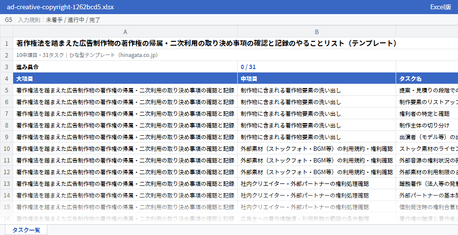The height and width of the screenshot is (235, 458).
Task: Click the task cell starting 職務著作(法人等の
Action: tap(427, 183)
